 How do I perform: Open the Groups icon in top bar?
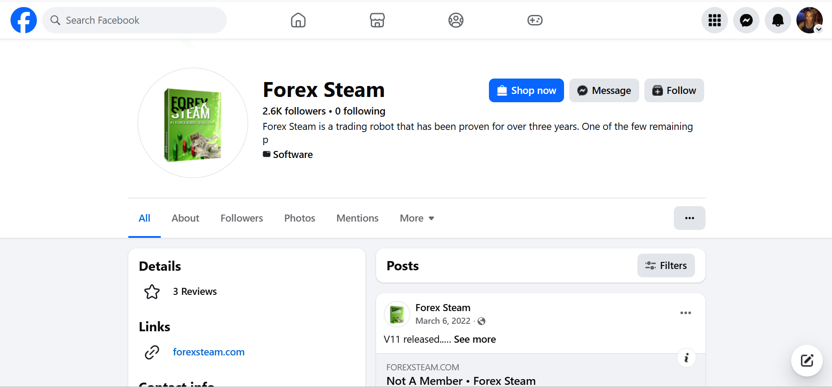tap(456, 20)
